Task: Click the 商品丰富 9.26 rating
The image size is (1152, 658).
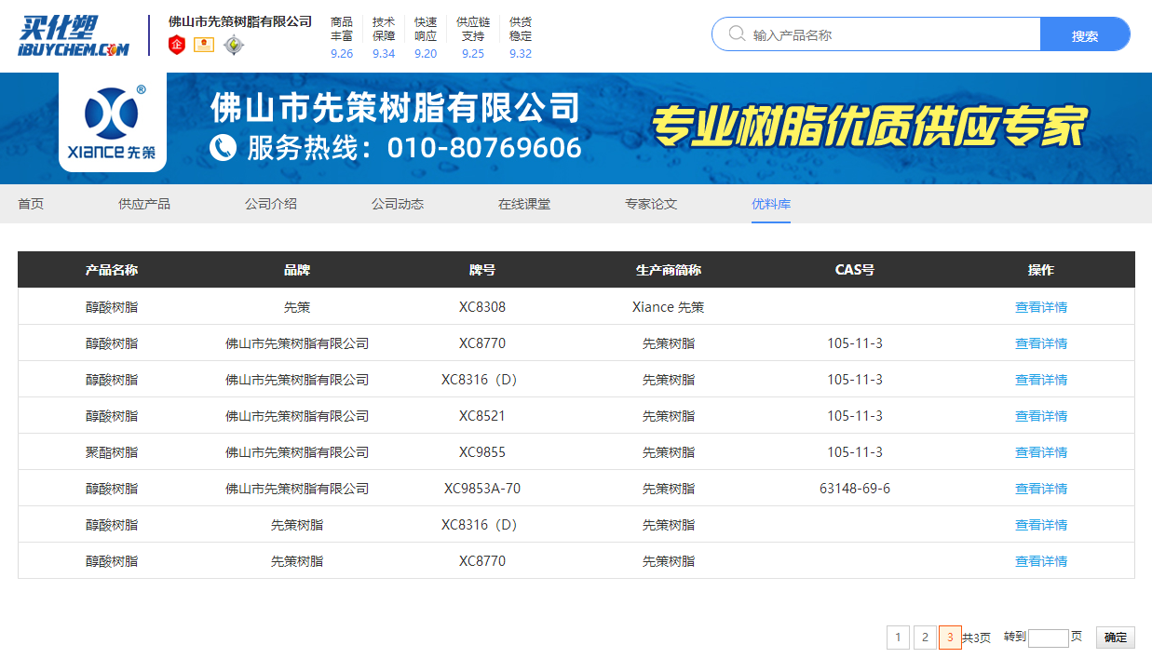Action: click(x=342, y=37)
